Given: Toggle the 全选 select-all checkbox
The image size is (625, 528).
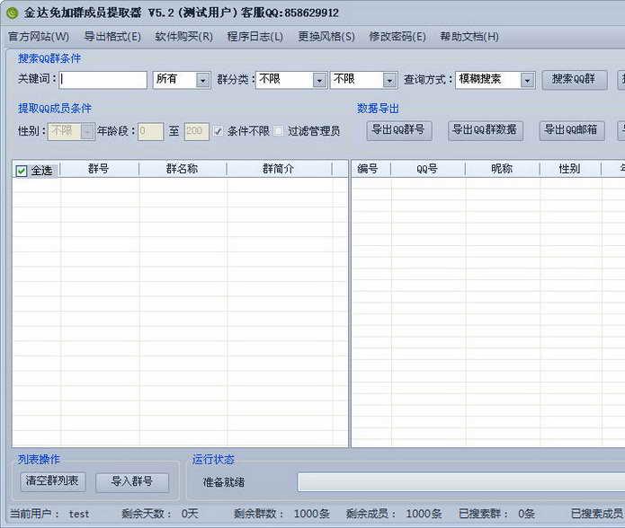Looking at the screenshot, I should tap(21, 172).
